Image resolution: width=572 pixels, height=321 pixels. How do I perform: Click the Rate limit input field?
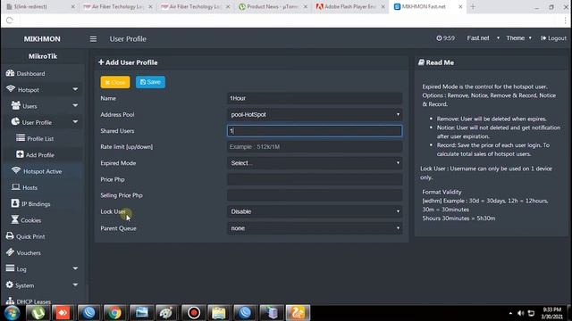pyautogui.click(x=315, y=147)
